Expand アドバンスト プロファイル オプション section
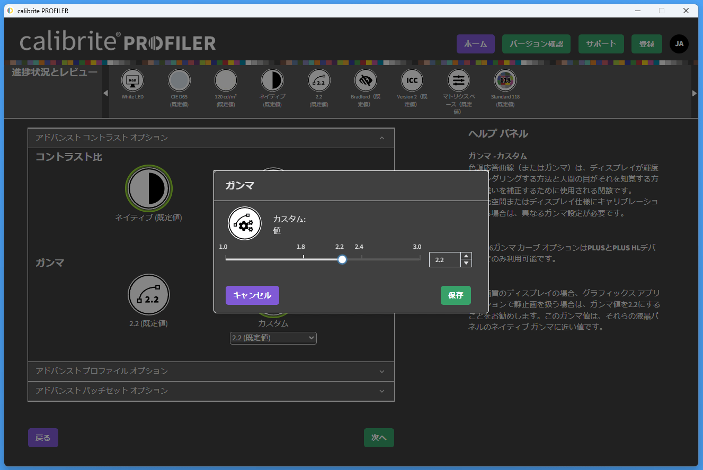The height and width of the screenshot is (470, 703). coord(211,372)
